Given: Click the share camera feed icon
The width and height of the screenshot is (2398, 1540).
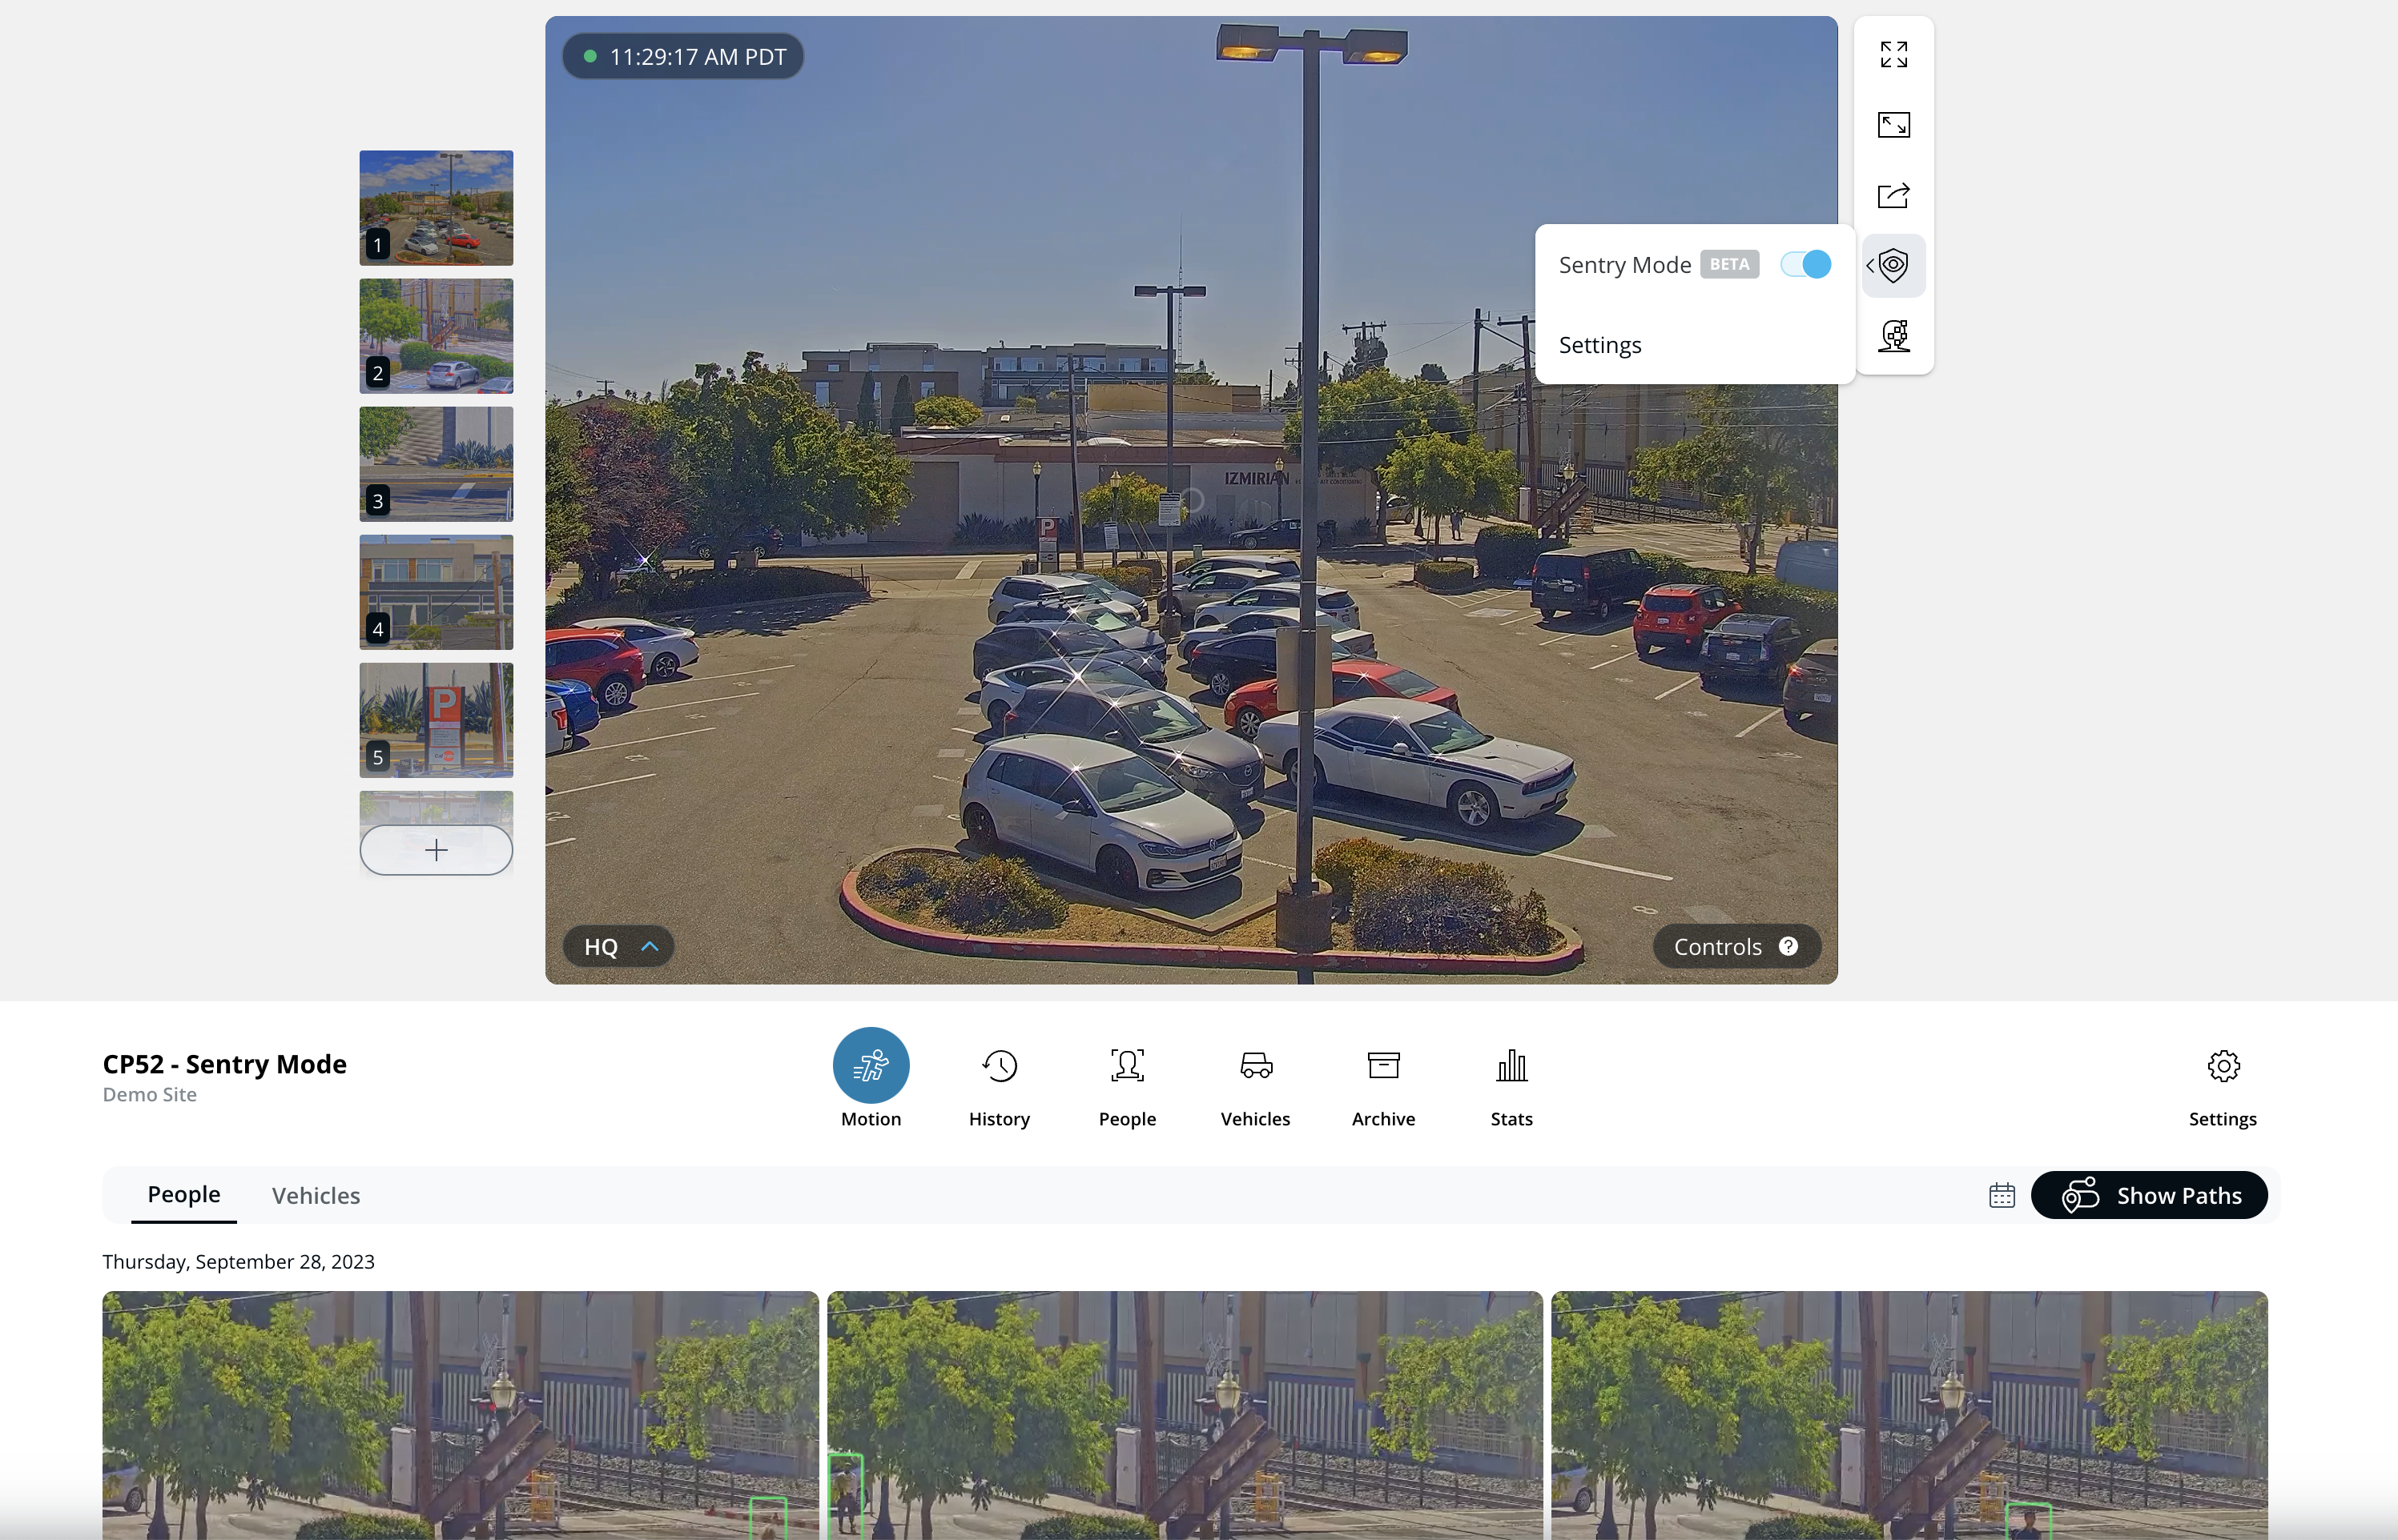Looking at the screenshot, I should (x=1893, y=195).
